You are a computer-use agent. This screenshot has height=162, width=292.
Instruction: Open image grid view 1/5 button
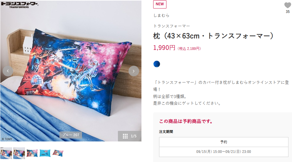(130, 136)
